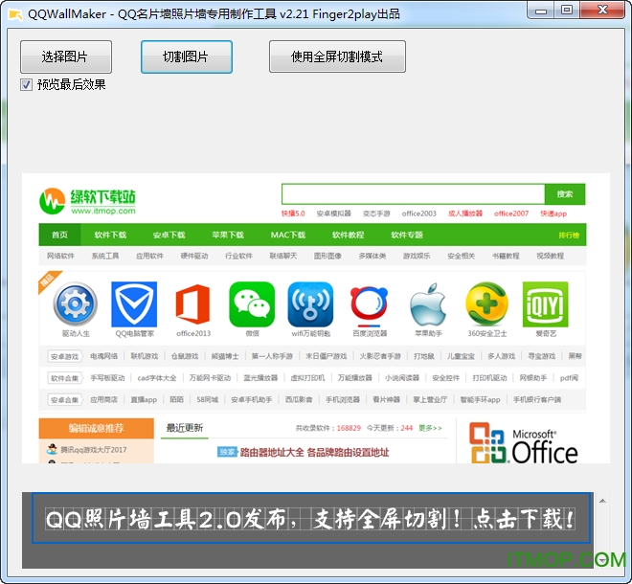Click the banner panel scroll-down arrow
Screen dimensions: 632x584
602,561
